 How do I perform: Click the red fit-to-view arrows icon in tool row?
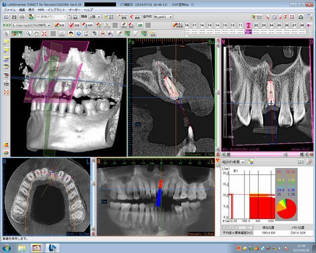click(x=44, y=34)
